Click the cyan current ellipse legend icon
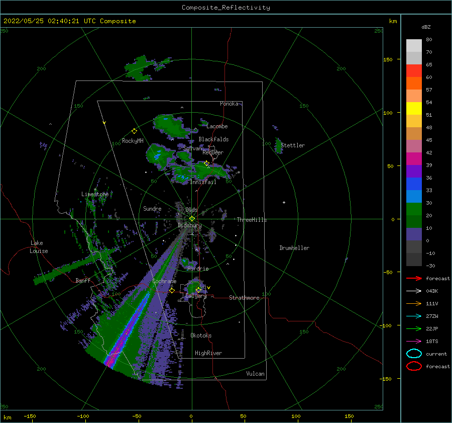 pos(414,354)
